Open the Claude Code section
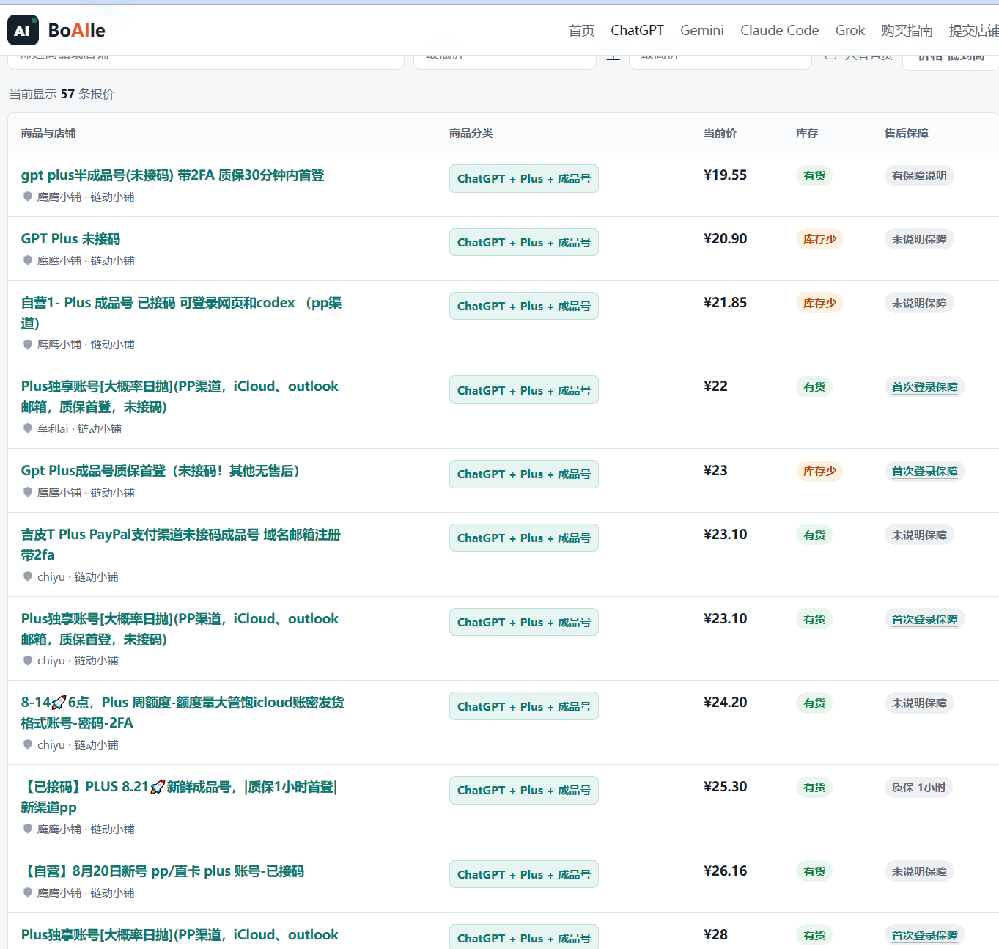The width and height of the screenshot is (999, 949). click(780, 30)
